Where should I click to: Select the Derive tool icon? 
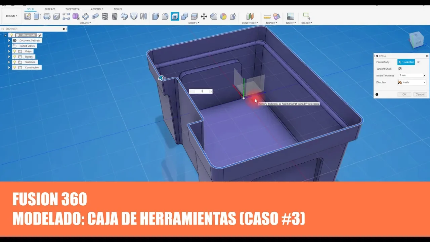(86, 16)
